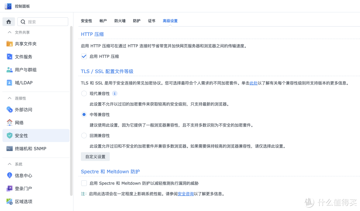Click the 自定义设置 button
Screen dimensions: 360x211
95,156
